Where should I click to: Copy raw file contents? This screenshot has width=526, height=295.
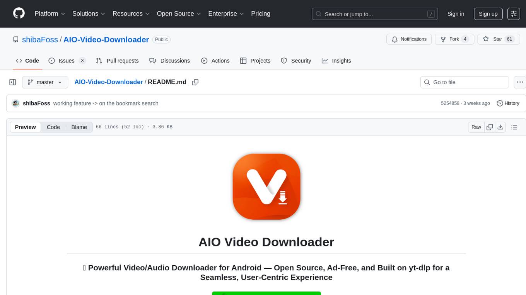coord(490,127)
